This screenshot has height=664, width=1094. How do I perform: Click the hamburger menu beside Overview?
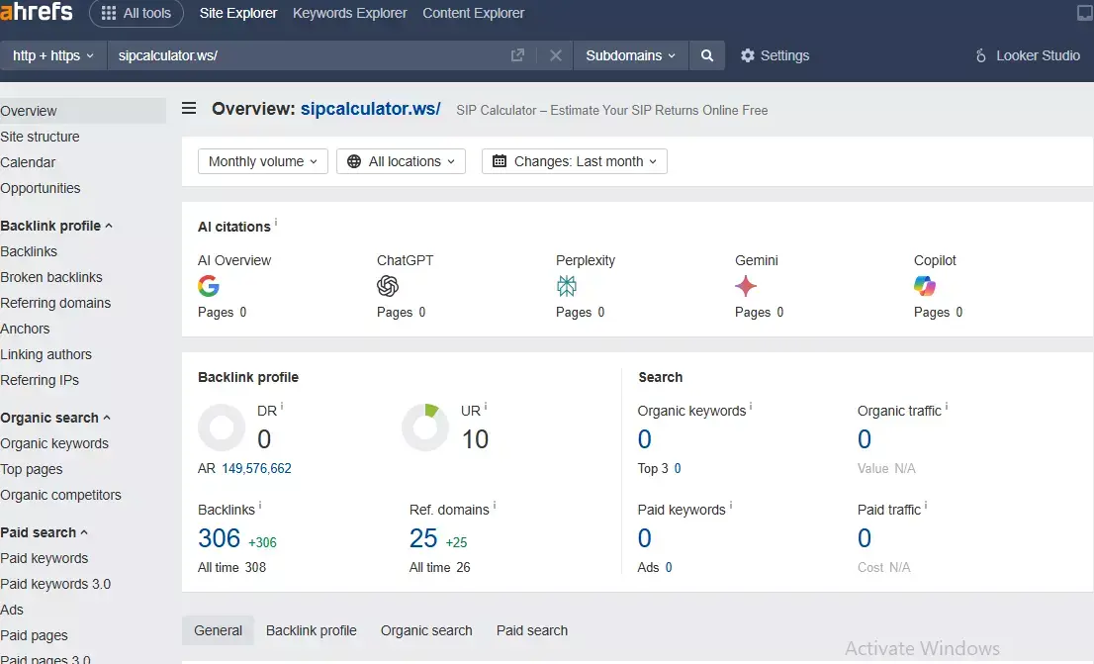[x=189, y=109]
